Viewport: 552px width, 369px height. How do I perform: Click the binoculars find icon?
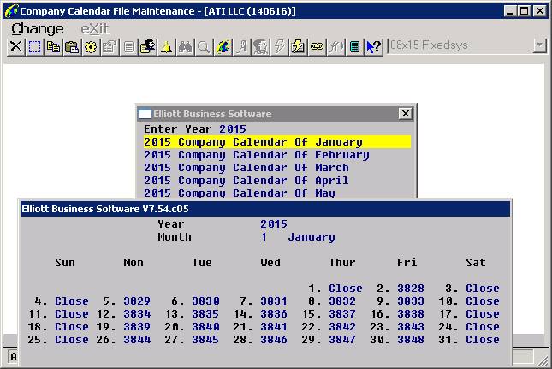coord(185,46)
